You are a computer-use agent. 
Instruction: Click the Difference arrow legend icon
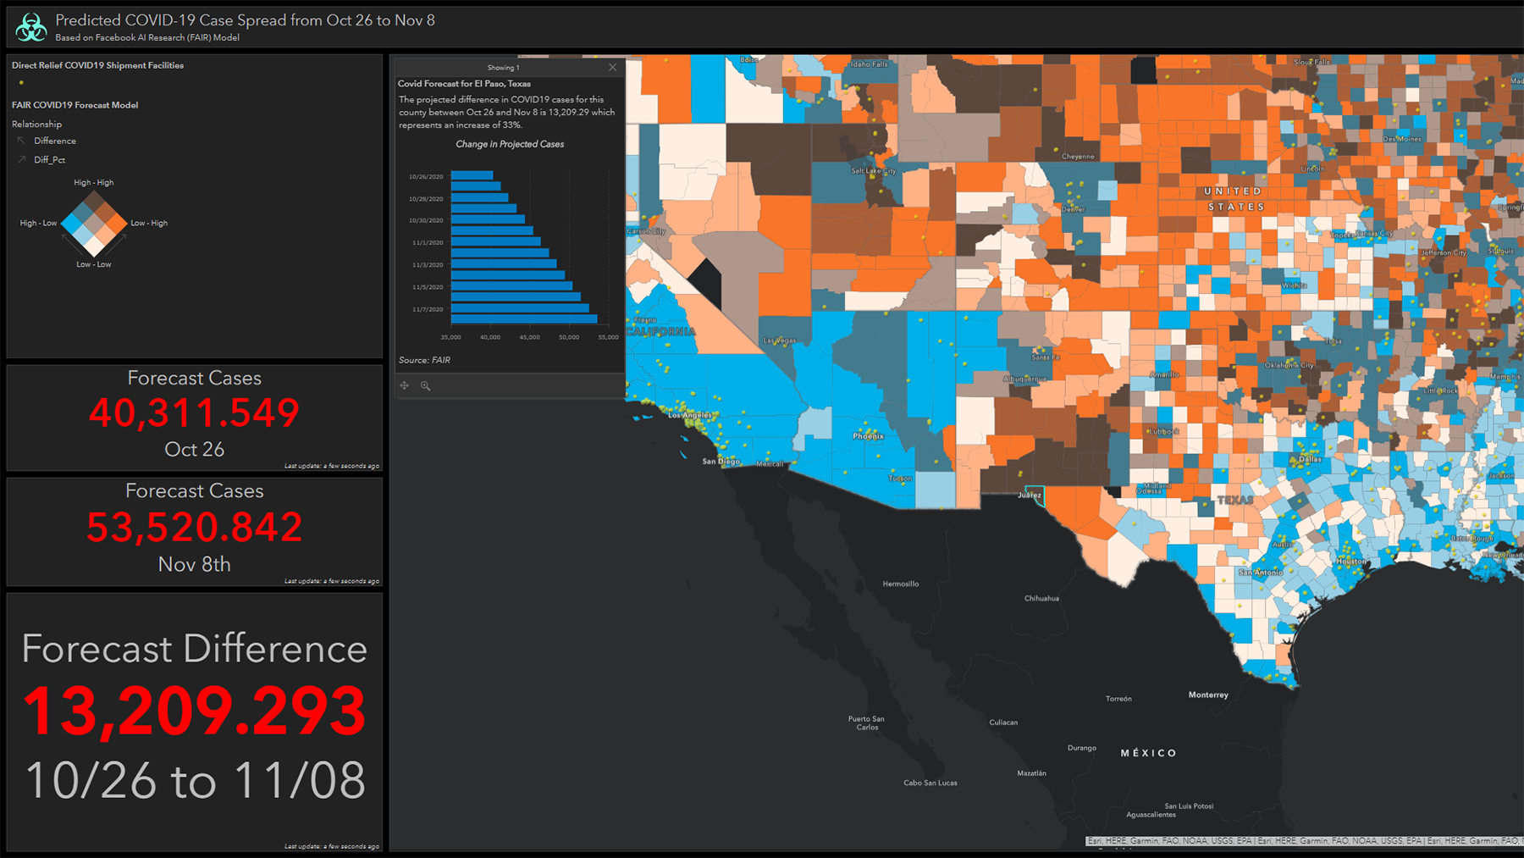click(21, 141)
